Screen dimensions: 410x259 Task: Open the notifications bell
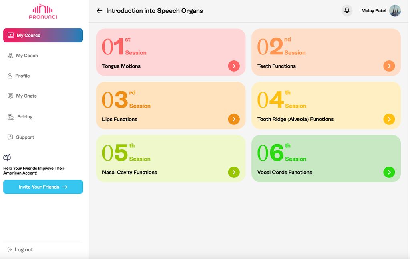[x=347, y=10]
